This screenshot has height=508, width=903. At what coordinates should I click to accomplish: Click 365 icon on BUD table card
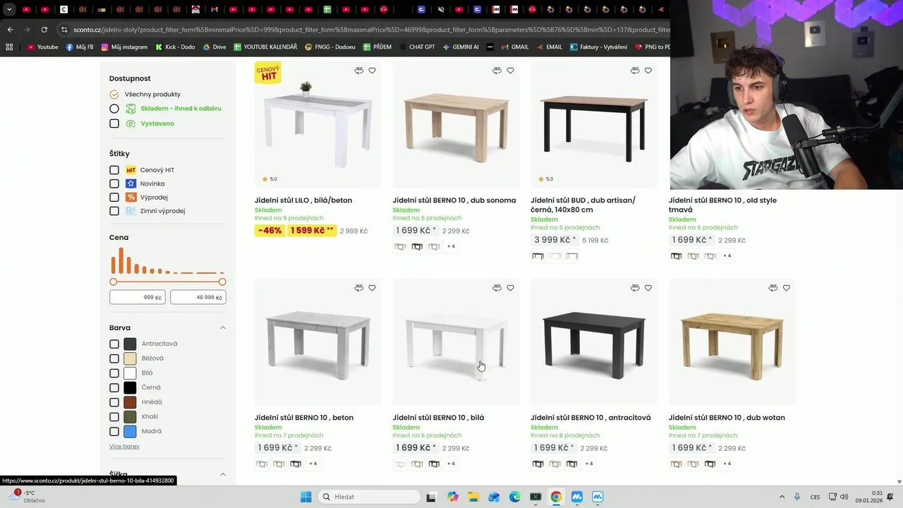click(x=635, y=71)
